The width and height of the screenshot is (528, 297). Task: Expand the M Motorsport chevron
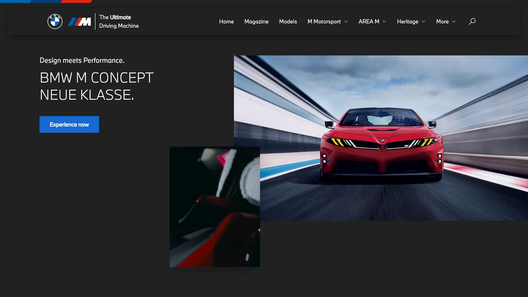346,21
